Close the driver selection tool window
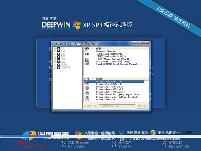The height and width of the screenshot is (151, 201). (x=145, y=43)
